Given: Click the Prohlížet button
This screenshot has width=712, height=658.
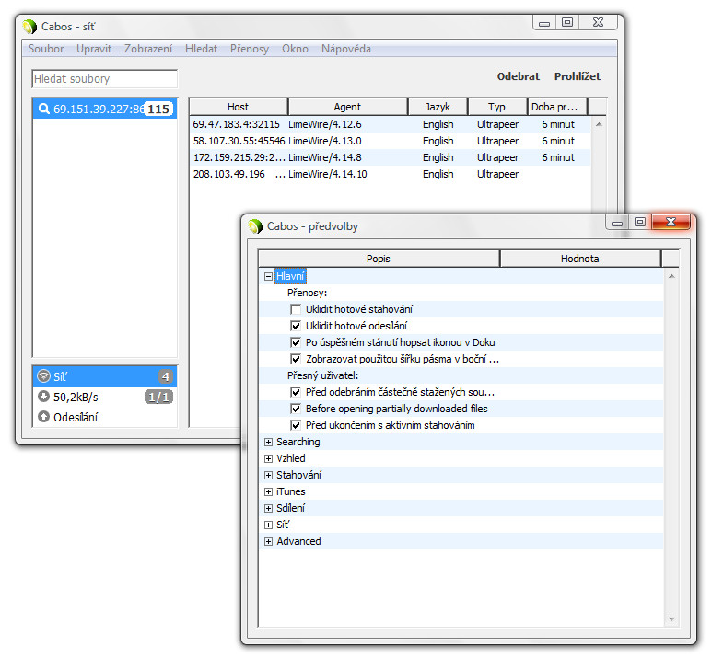Looking at the screenshot, I should [x=578, y=76].
